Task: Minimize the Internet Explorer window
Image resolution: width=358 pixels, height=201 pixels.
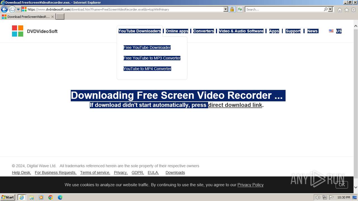Action: tap(345, 3)
